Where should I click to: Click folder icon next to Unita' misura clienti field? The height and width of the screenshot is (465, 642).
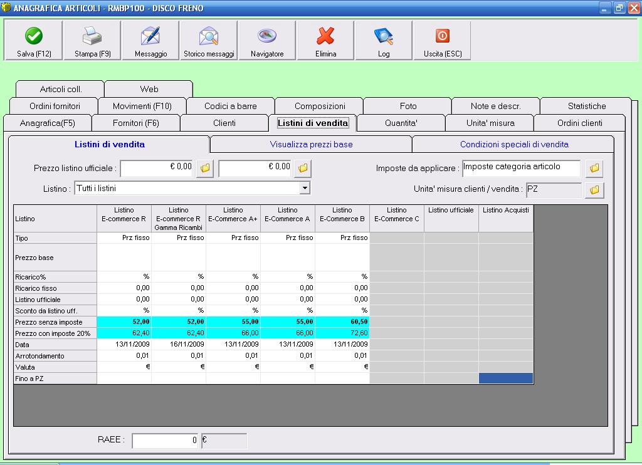point(594,189)
